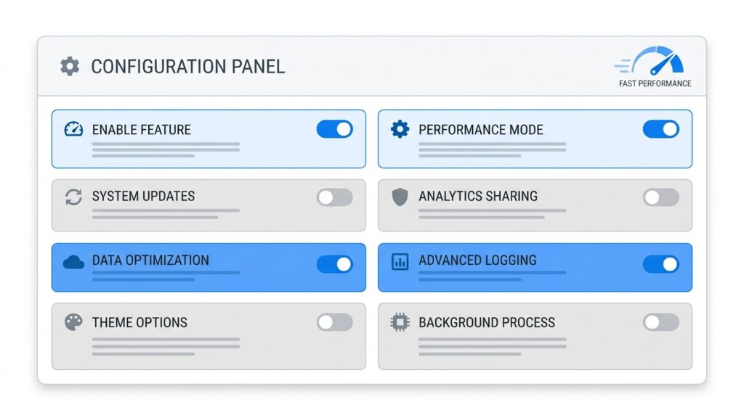Click the palette icon for Theme Options

[x=73, y=322]
